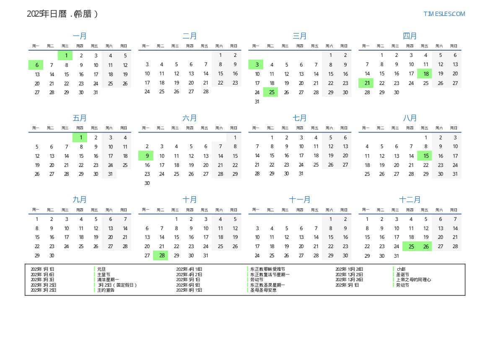Click day 31 in the May grid
This screenshot has height=346, width=490.
pyautogui.click(x=110, y=174)
